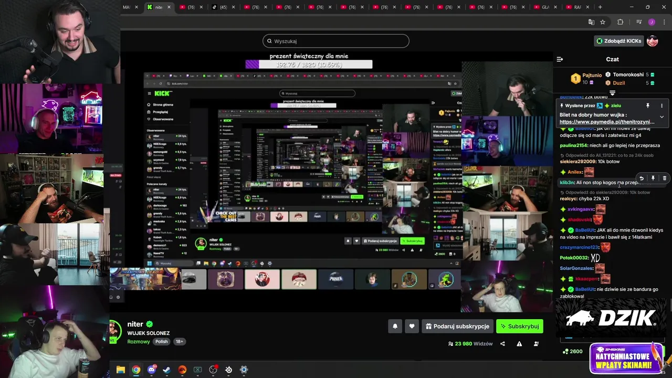Viewport: 672px width, 378px height.
Task: Switch to Chrome in the taskbar
Action: [136, 370]
